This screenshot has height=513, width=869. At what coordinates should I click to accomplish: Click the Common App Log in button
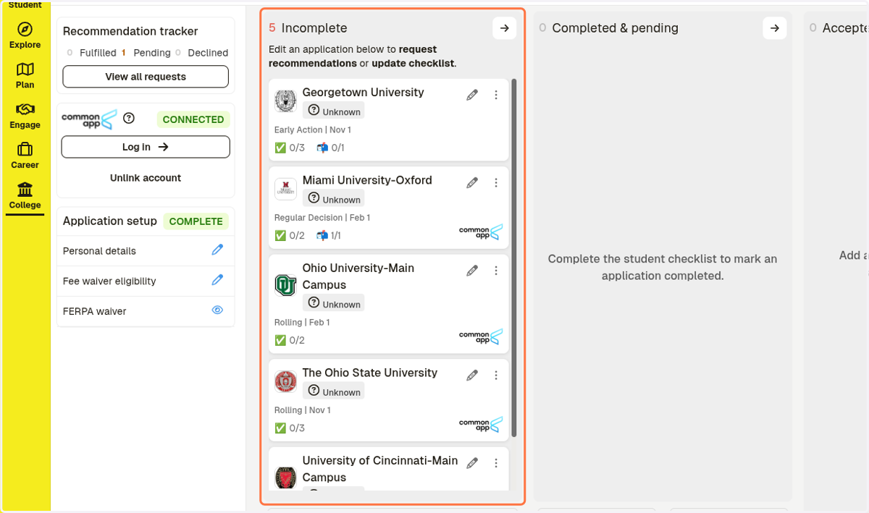point(146,147)
